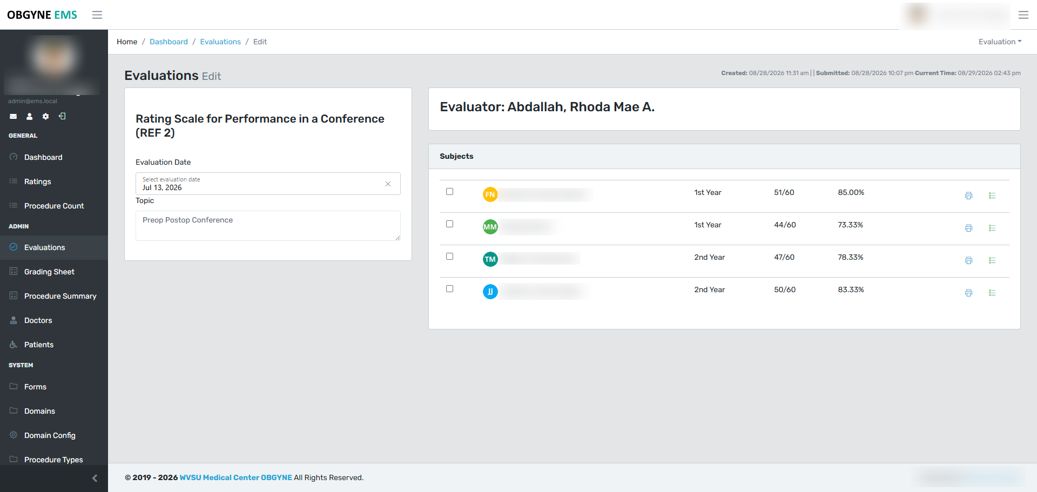Click the admin@ems.local email text
The image size is (1037, 492).
[x=32, y=101]
